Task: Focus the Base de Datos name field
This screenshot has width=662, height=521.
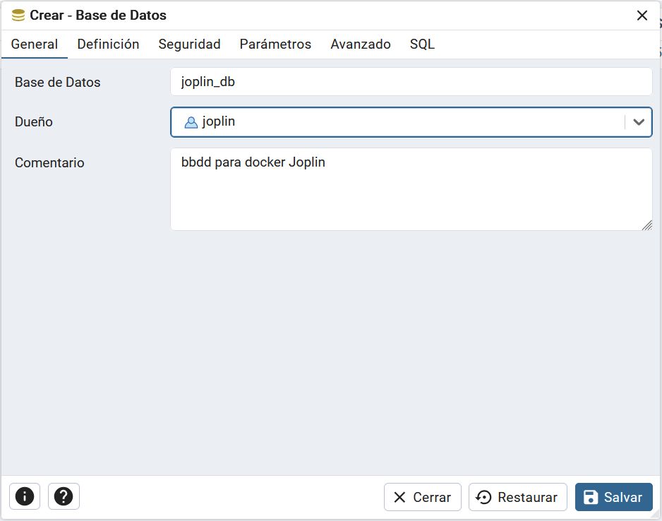Action: coord(411,82)
